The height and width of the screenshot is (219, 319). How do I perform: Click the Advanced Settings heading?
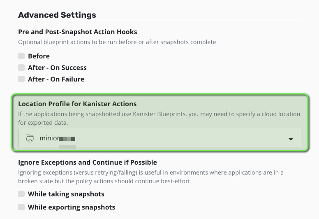pyautogui.click(x=57, y=15)
